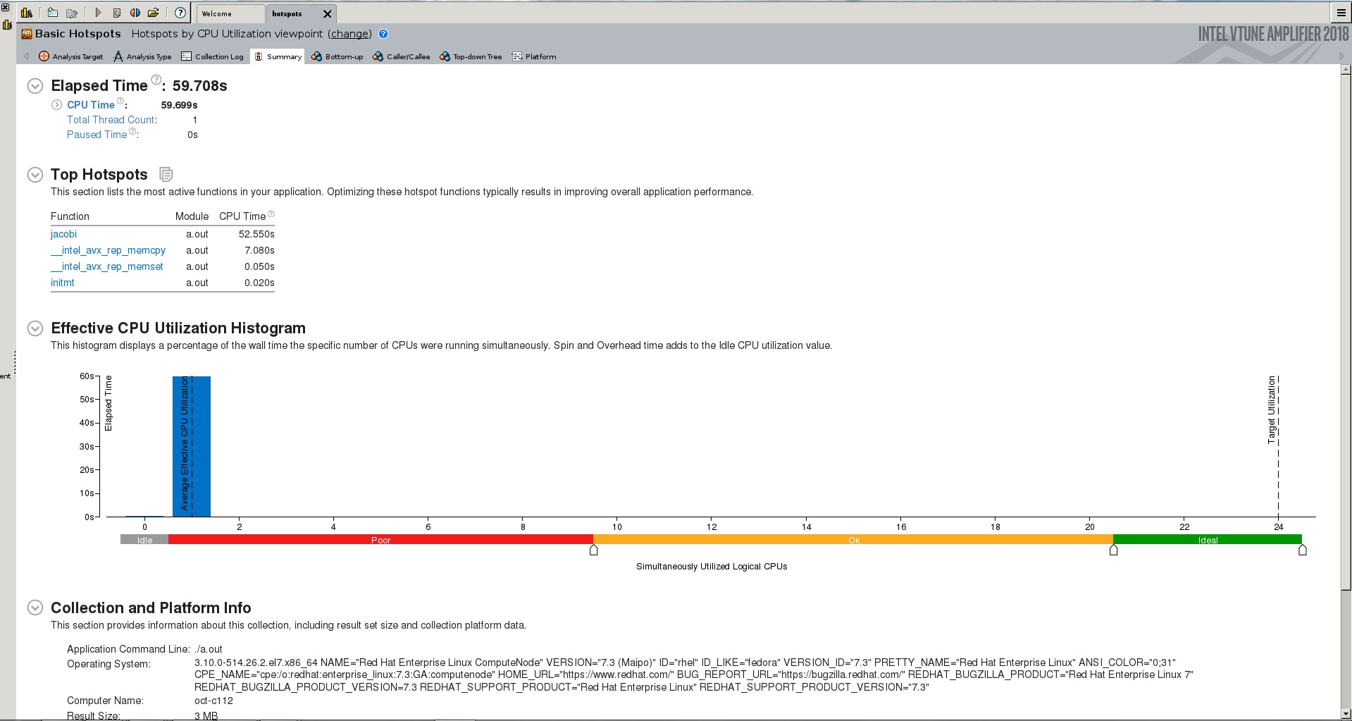The image size is (1352, 721).
Task: Open the Caller/Callee tab
Action: pos(402,56)
